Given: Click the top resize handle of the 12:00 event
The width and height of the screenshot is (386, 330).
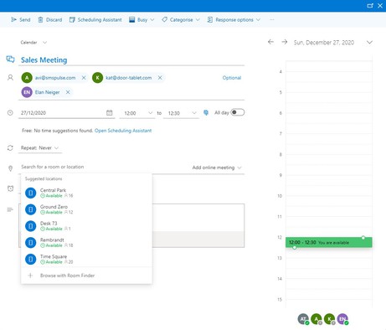Looking at the screenshot, I should pos(363,238).
